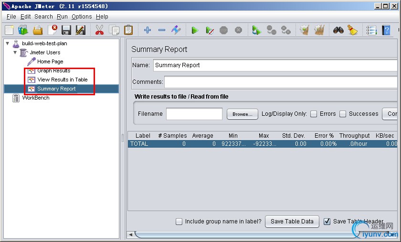
Task: Click the Browse... button
Action: [242, 114]
